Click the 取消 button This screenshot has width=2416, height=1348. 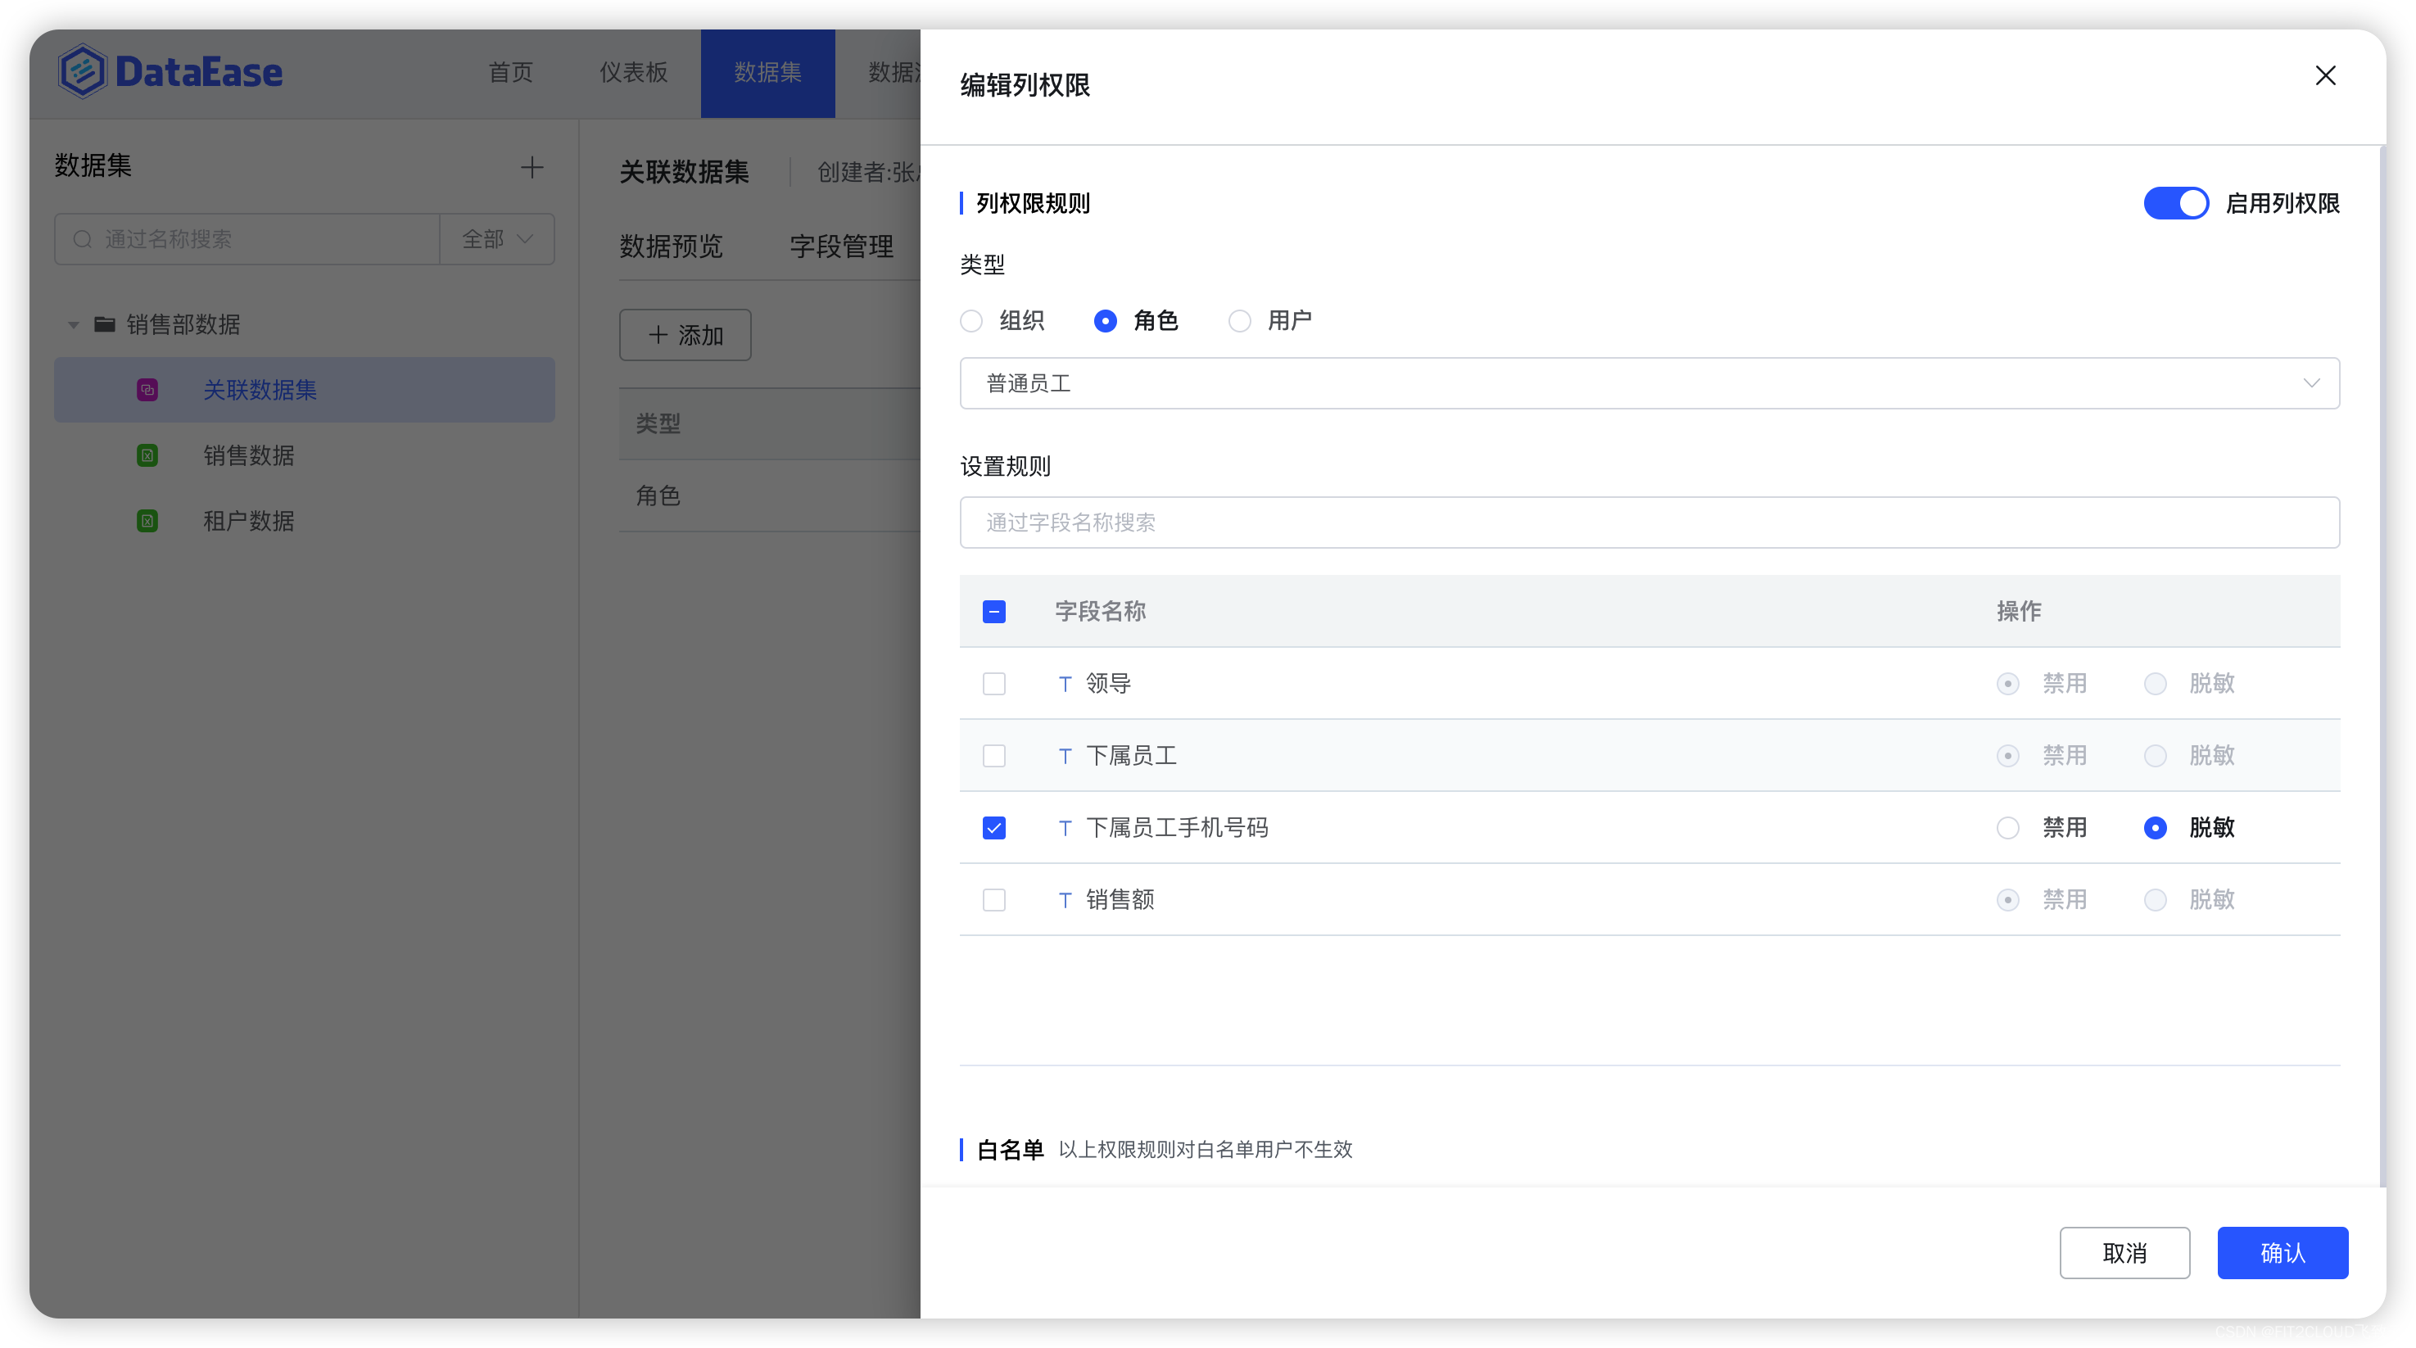point(2124,1253)
